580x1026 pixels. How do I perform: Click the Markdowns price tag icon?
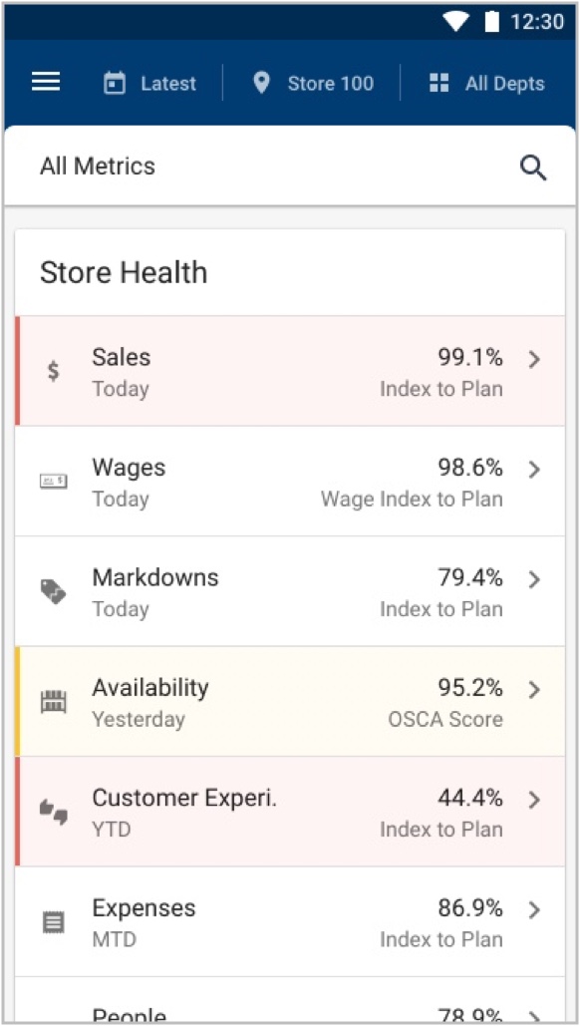tap(54, 591)
